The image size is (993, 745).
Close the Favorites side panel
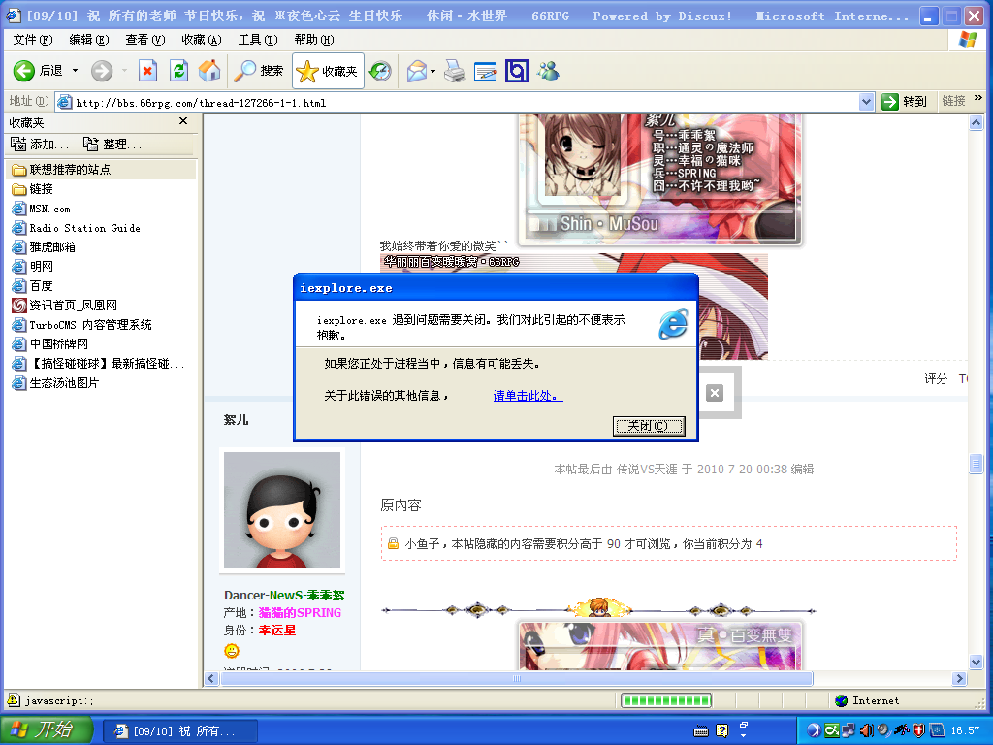[183, 121]
